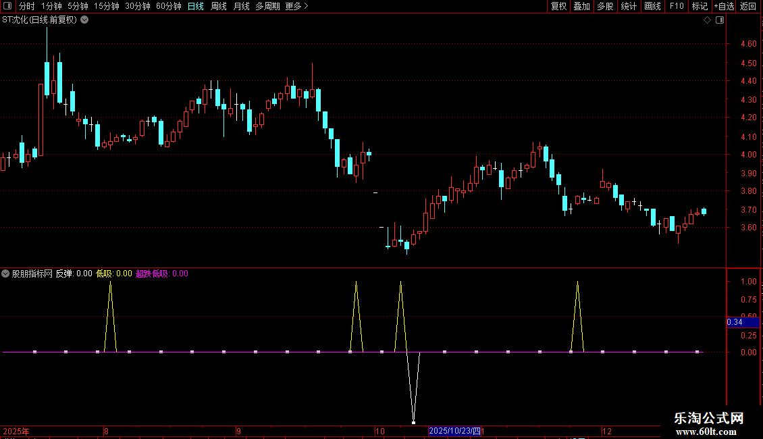Click the month 12 marker on time axis

click(607, 431)
